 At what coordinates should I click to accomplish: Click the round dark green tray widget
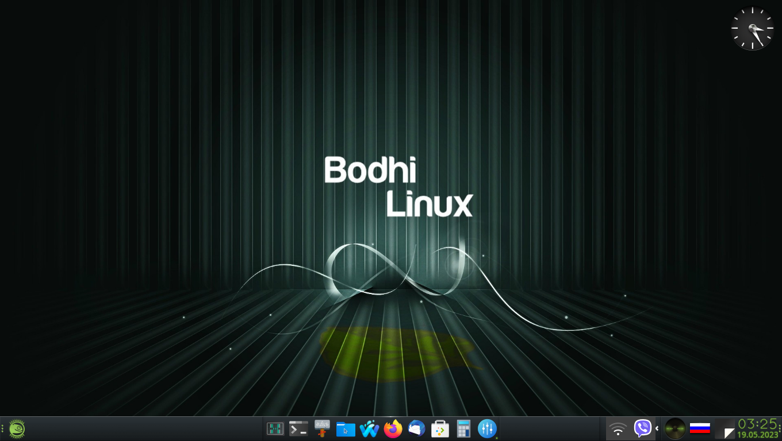(675, 428)
